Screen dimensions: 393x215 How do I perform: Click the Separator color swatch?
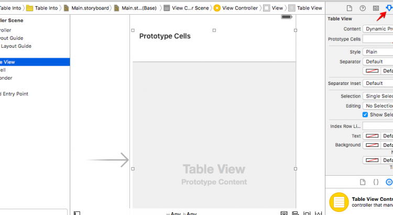pos(372,71)
